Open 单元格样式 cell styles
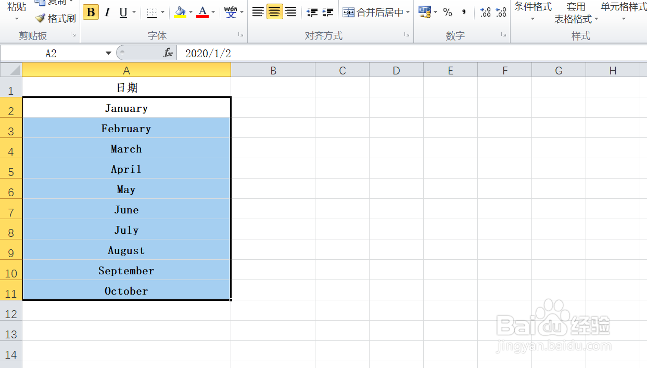 624,11
